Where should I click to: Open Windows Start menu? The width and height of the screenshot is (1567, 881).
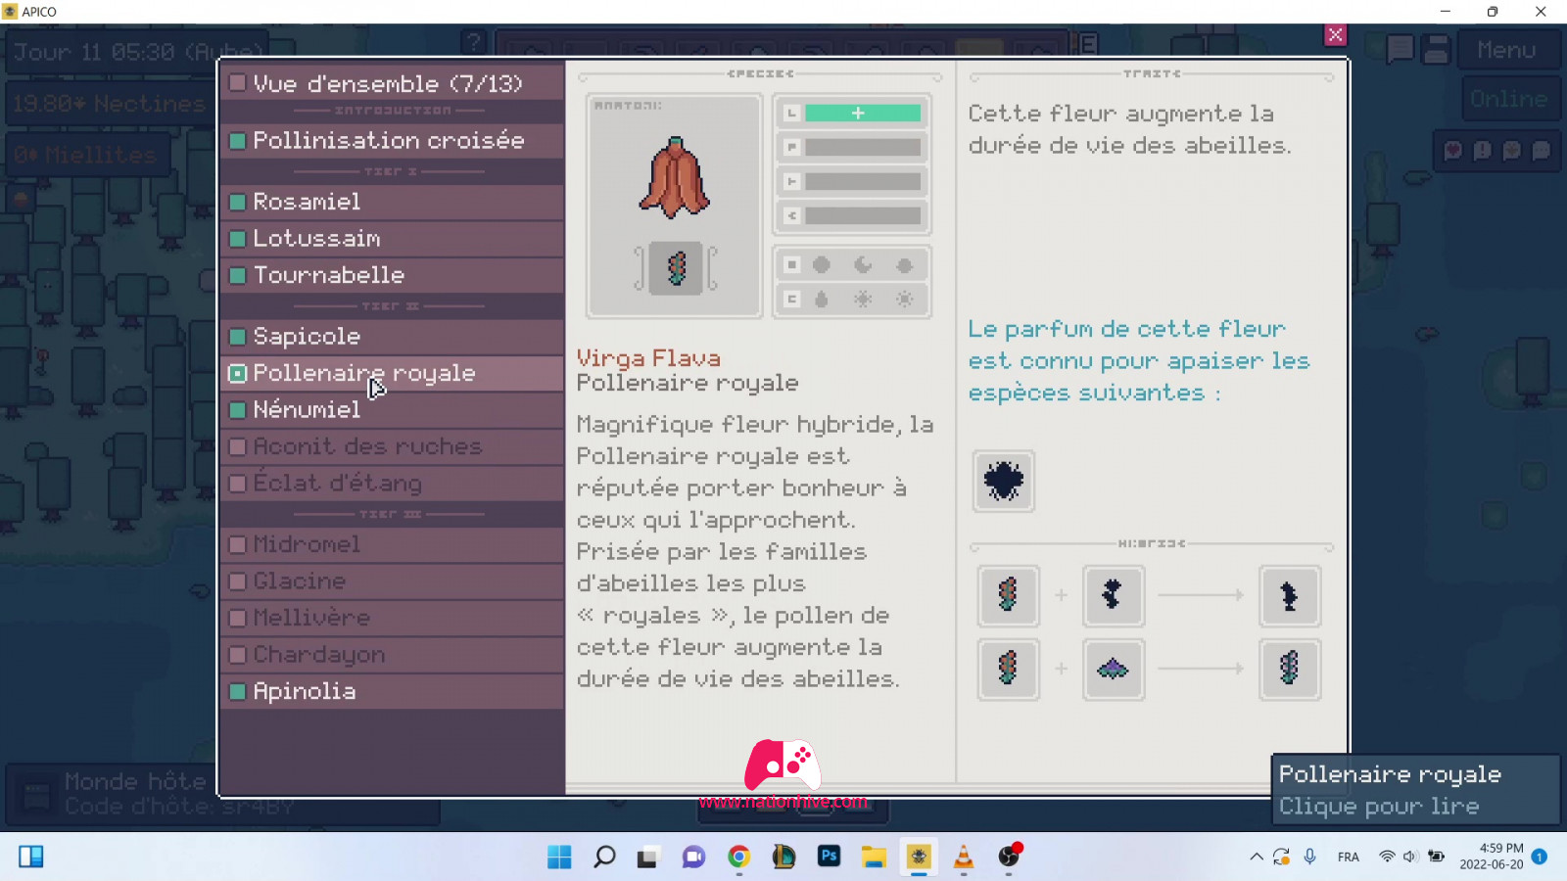[x=559, y=857]
